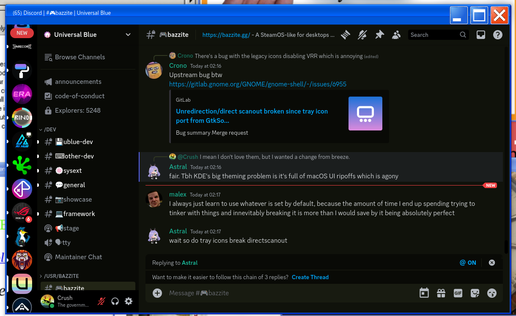Collapse the /USR/BAZZITE category
This screenshot has height=316, width=516.
click(59, 276)
